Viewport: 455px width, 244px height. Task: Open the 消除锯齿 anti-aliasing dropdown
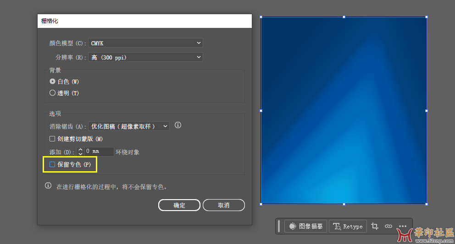pyautogui.click(x=128, y=126)
